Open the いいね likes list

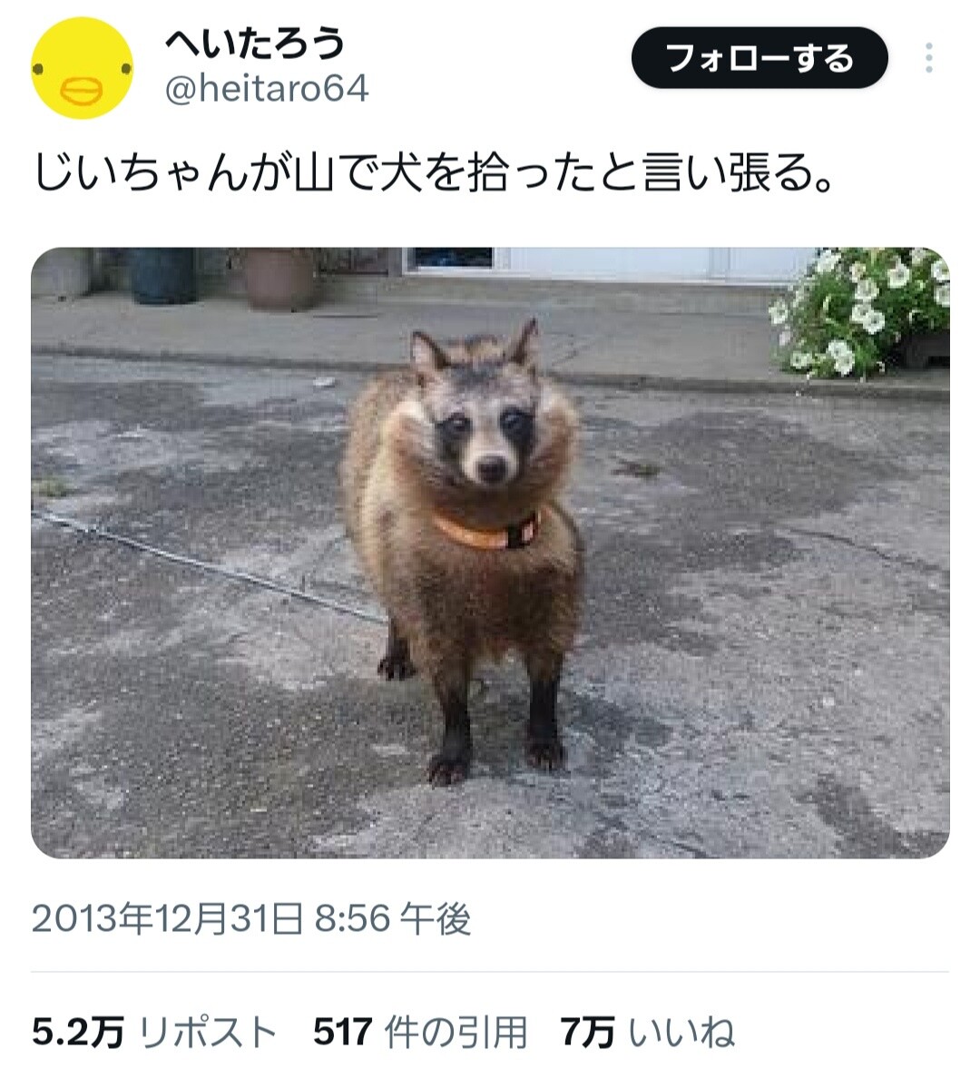(x=682, y=1032)
